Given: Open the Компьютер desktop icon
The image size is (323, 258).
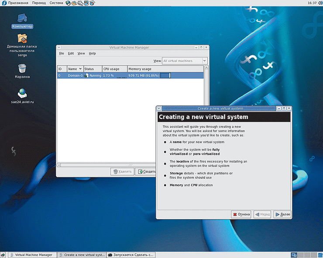Looking at the screenshot, I should (22, 18).
